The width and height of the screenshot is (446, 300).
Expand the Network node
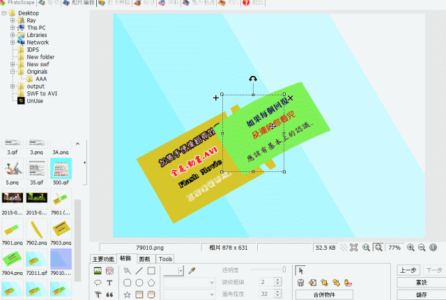13,42
